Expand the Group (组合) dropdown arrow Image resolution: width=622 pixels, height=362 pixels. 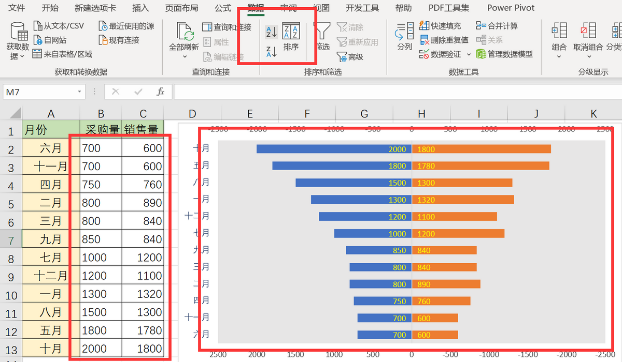[559, 56]
